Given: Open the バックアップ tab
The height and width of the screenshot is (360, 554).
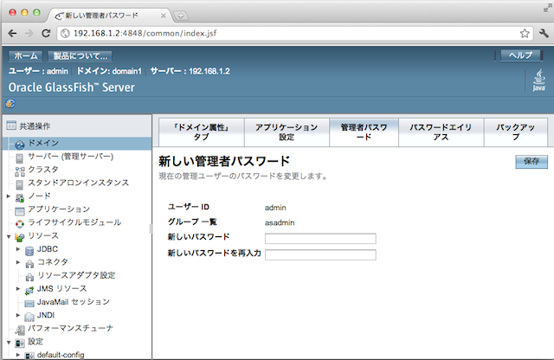Looking at the screenshot, I should 514,132.
